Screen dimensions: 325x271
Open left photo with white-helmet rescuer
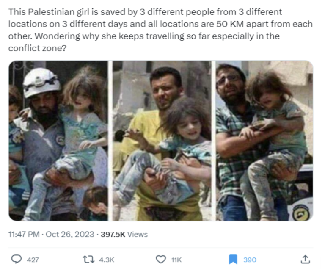(x=58, y=141)
